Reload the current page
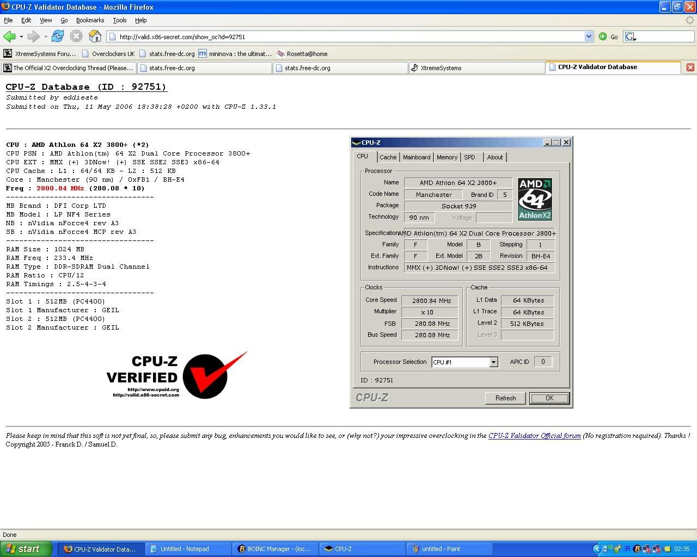Image resolution: width=697 pixels, height=557 pixels. 58,36
